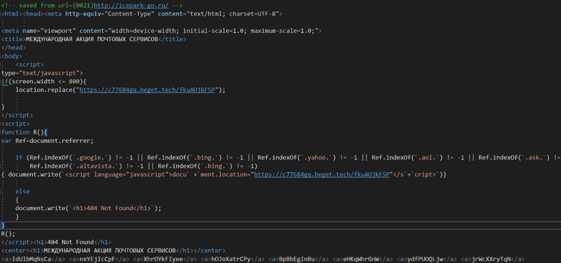Place cursor on 'function R()' declaration
The height and width of the screenshot is (263, 561).
(23, 132)
